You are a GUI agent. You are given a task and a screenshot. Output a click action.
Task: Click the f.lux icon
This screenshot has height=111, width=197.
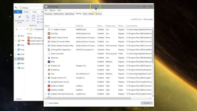tap(49, 74)
